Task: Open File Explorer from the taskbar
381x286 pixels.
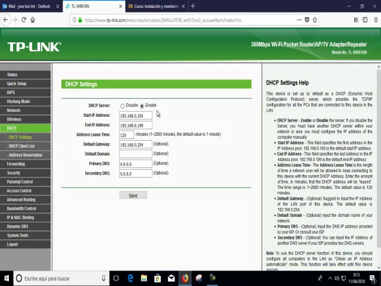Action: [x=144, y=278]
